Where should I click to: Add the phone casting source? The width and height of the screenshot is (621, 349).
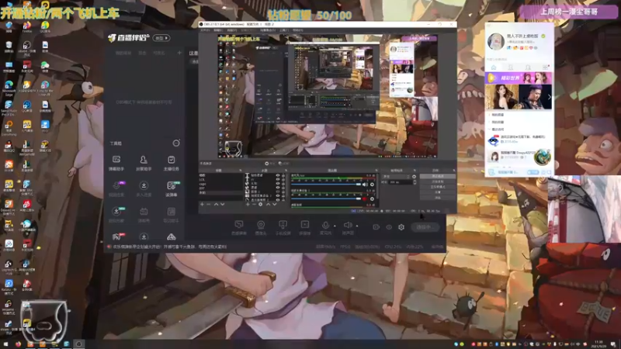coord(283,227)
